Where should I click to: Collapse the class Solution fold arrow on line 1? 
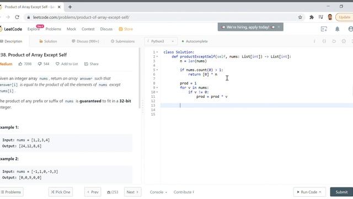tap(157, 52)
